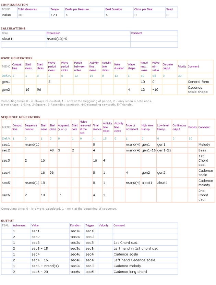216x285 pixels.
Task: Click the Seed value cell in Configuration
Action: pos(171,15)
